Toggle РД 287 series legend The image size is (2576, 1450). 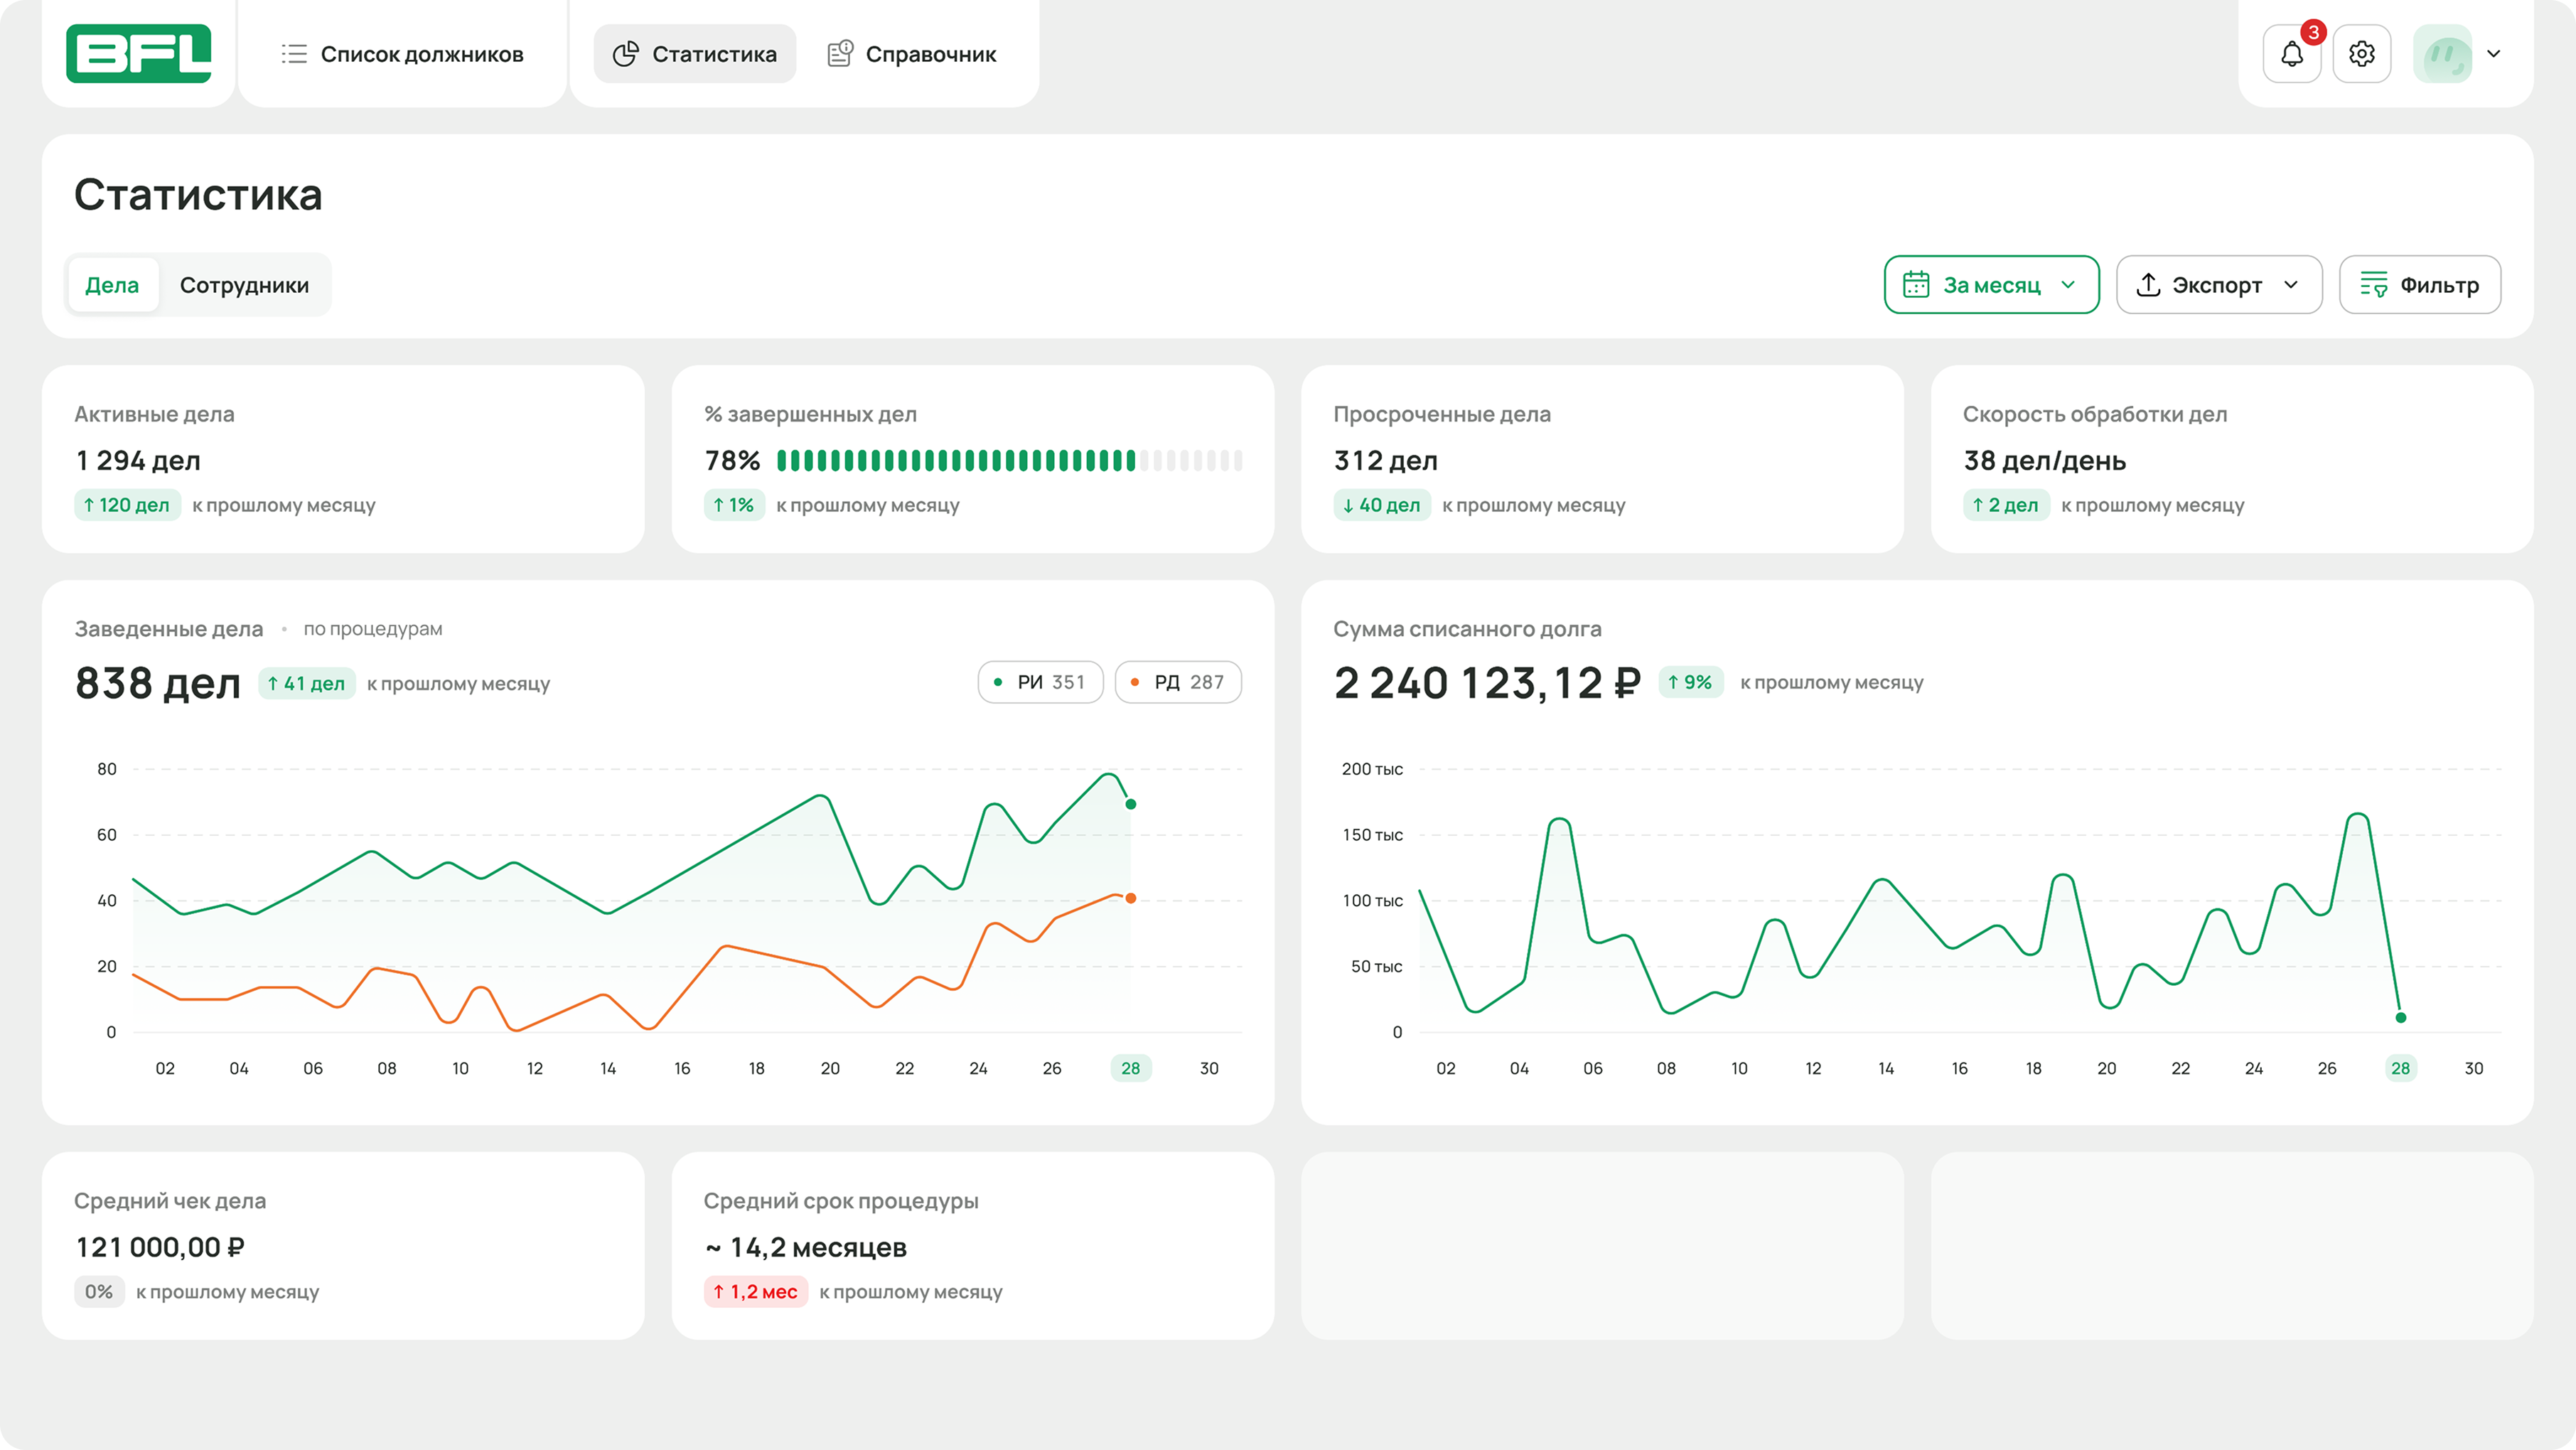point(1177,682)
